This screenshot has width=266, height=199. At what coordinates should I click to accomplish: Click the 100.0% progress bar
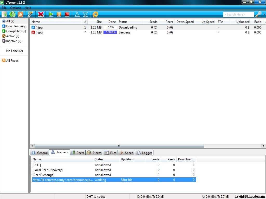(110, 32)
